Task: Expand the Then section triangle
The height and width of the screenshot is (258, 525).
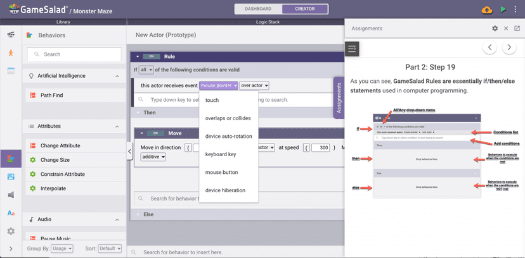Action: pyautogui.click(x=138, y=113)
